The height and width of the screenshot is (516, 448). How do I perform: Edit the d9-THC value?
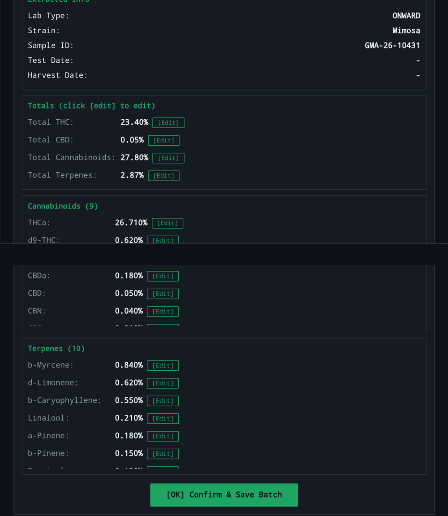tap(163, 240)
